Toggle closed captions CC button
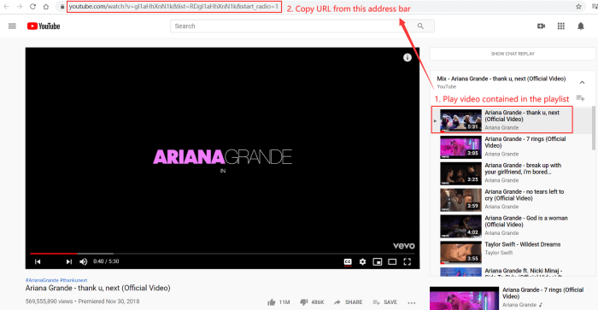 (348, 261)
